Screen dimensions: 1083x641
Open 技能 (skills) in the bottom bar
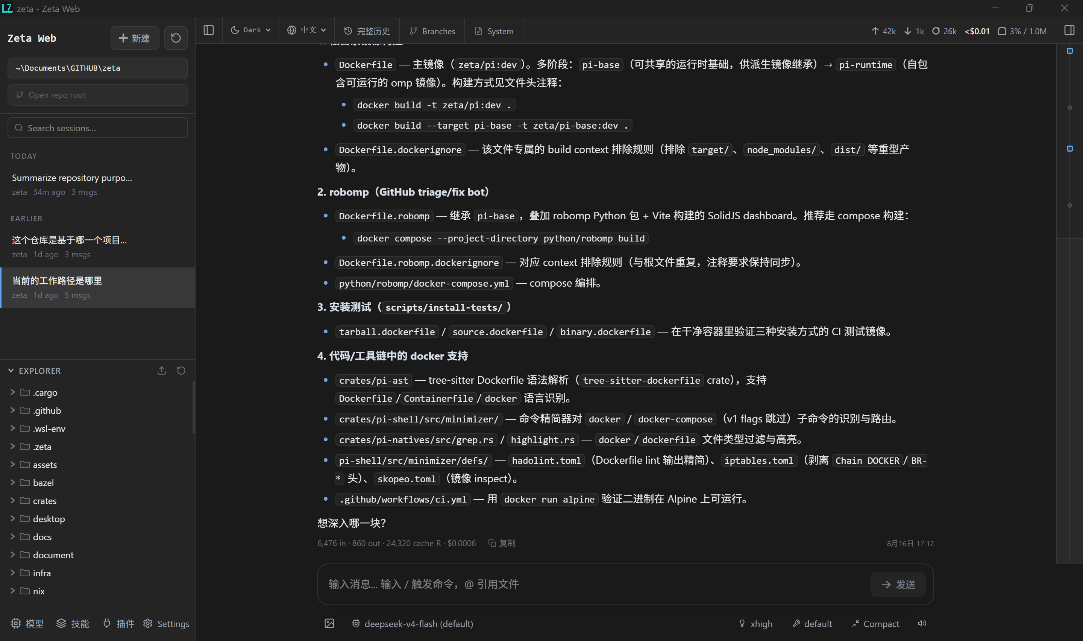tap(73, 623)
